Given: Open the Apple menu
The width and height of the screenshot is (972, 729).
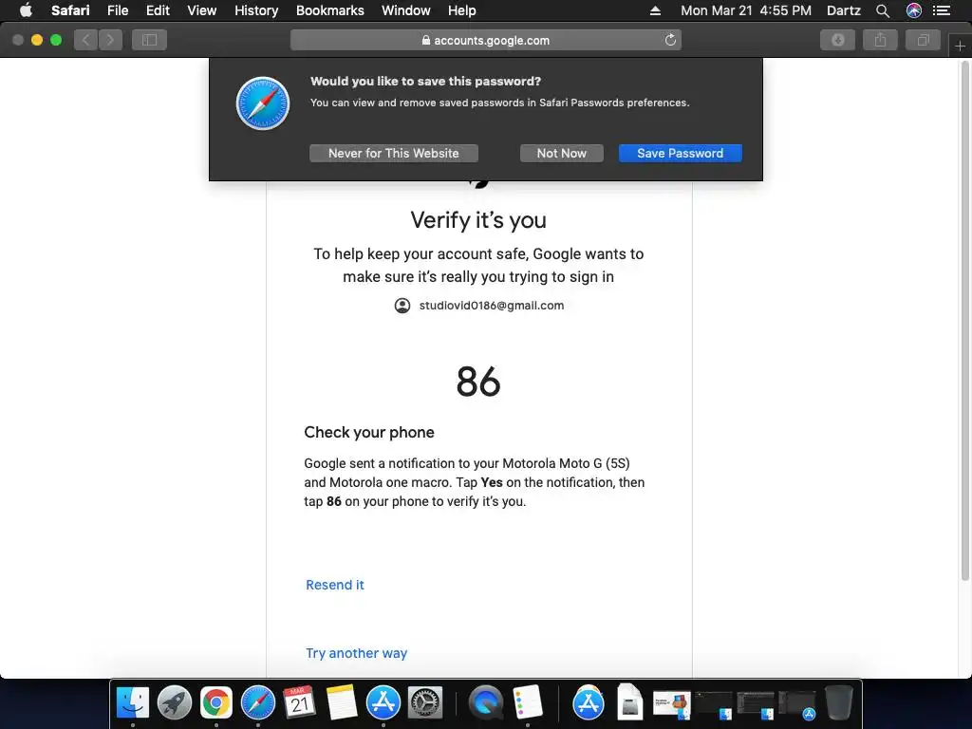Looking at the screenshot, I should (26, 10).
